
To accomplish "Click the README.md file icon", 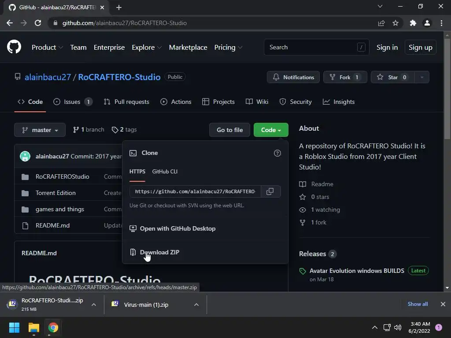I will coord(25,226).
